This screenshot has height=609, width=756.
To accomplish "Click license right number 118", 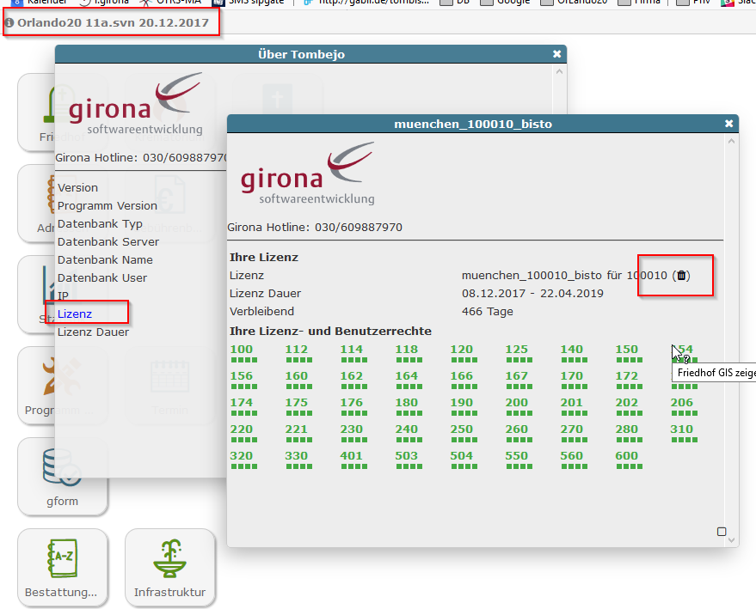I will (x=407, y=350).
